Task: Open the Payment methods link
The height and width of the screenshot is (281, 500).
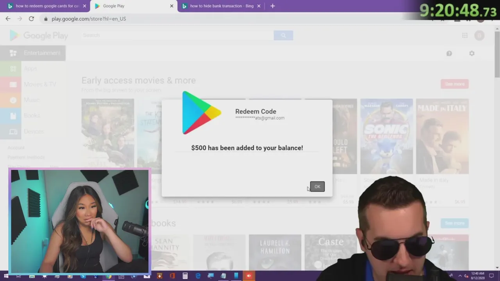Action: (x=26, y=157)
